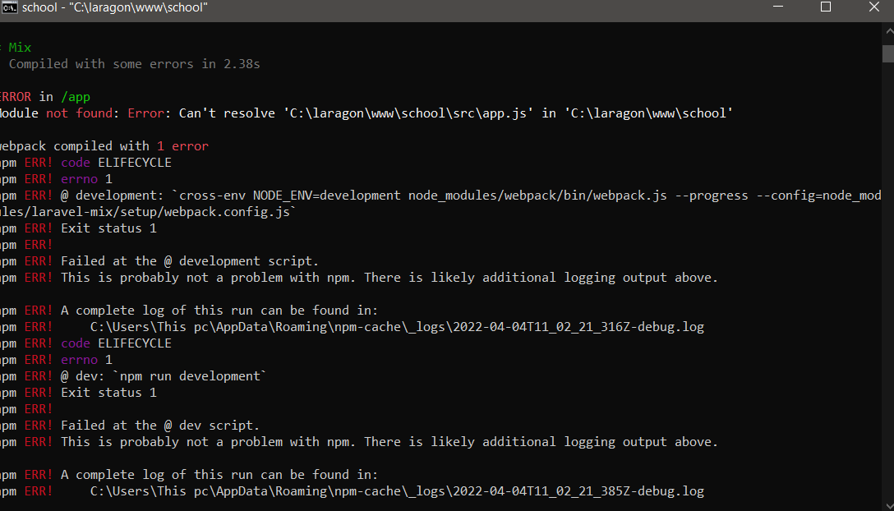Click the '@ dev: npm run development' line
This screenshot has width=894, height=511.
click(133, 376)
